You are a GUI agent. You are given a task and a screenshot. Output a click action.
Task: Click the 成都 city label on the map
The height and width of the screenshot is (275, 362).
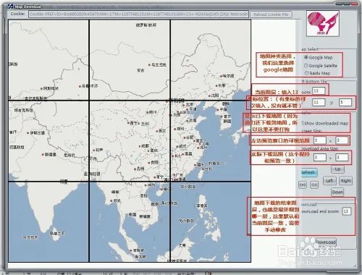point(146,146)
